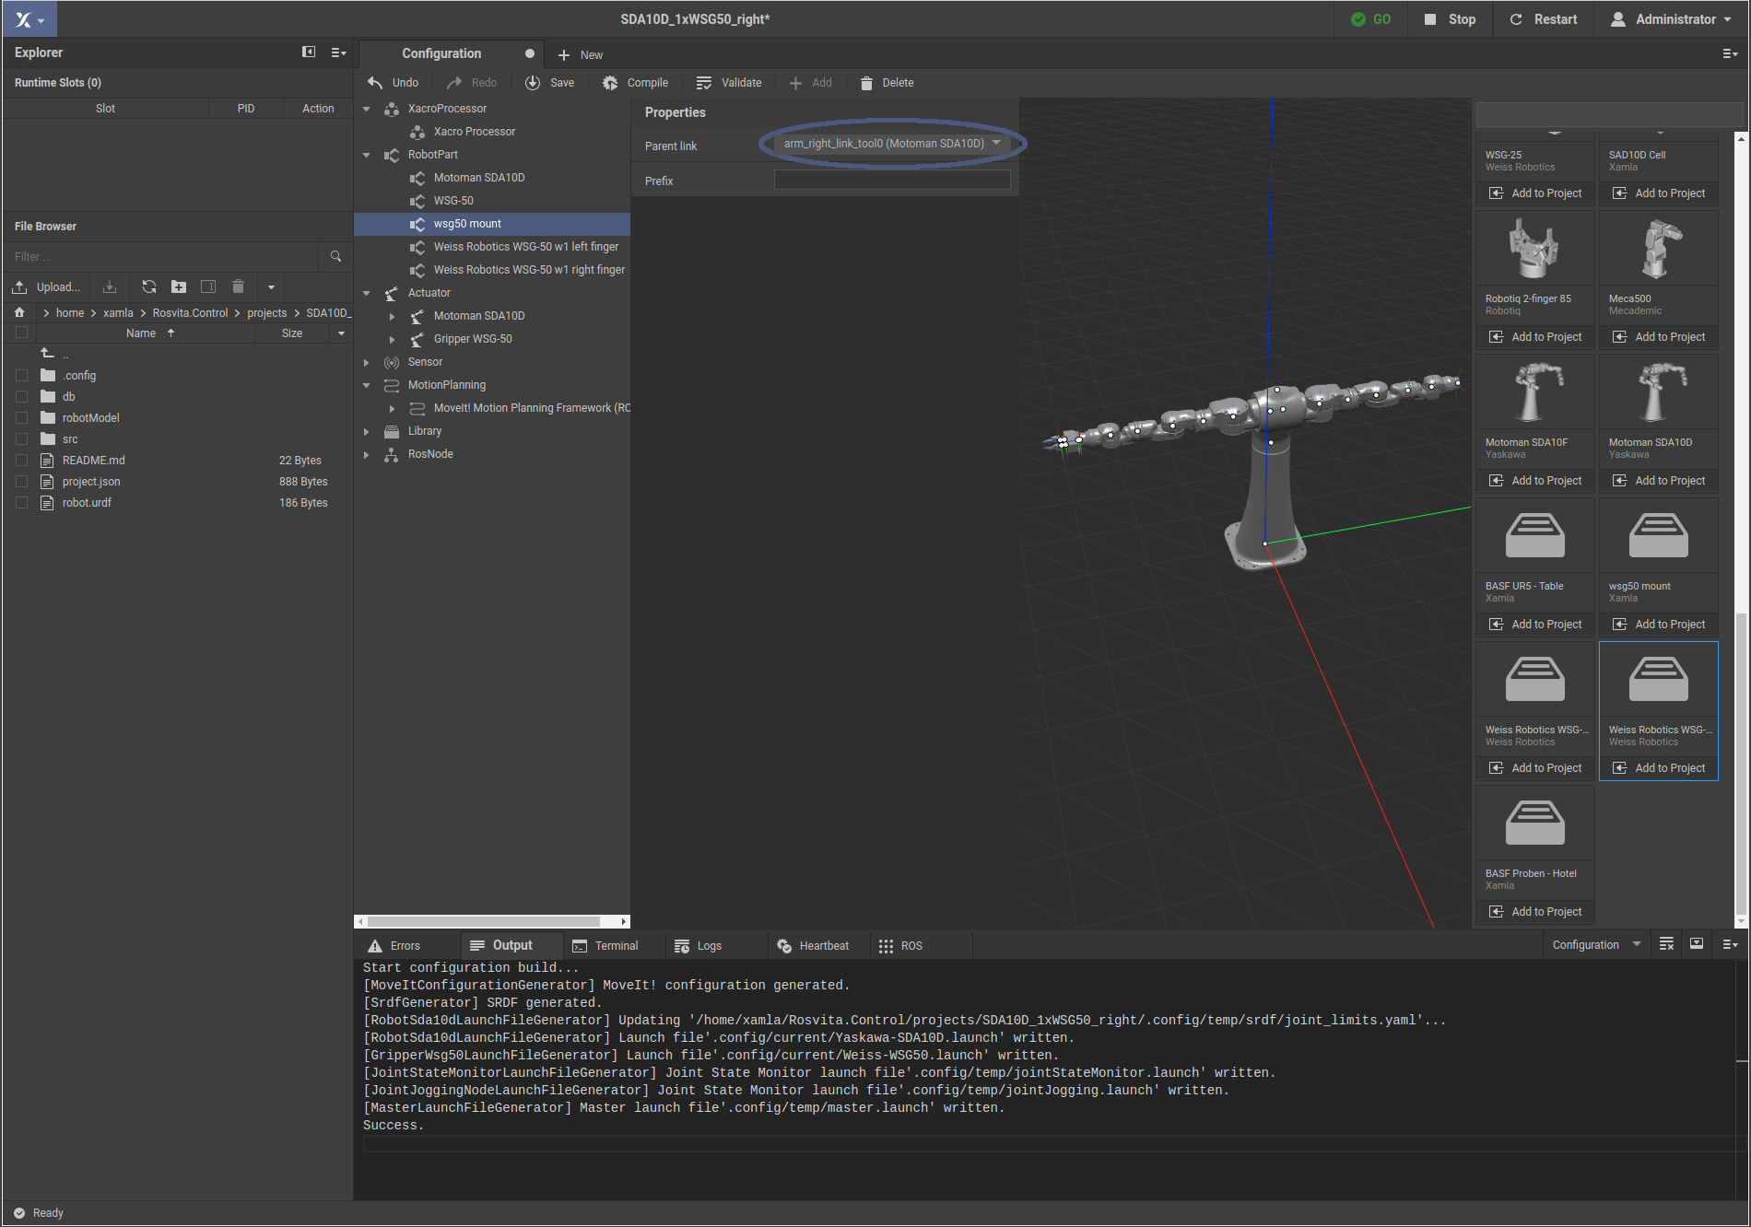1751x1227 pixels.
Task: Expand the RosNode tree node
Action: 367,454
